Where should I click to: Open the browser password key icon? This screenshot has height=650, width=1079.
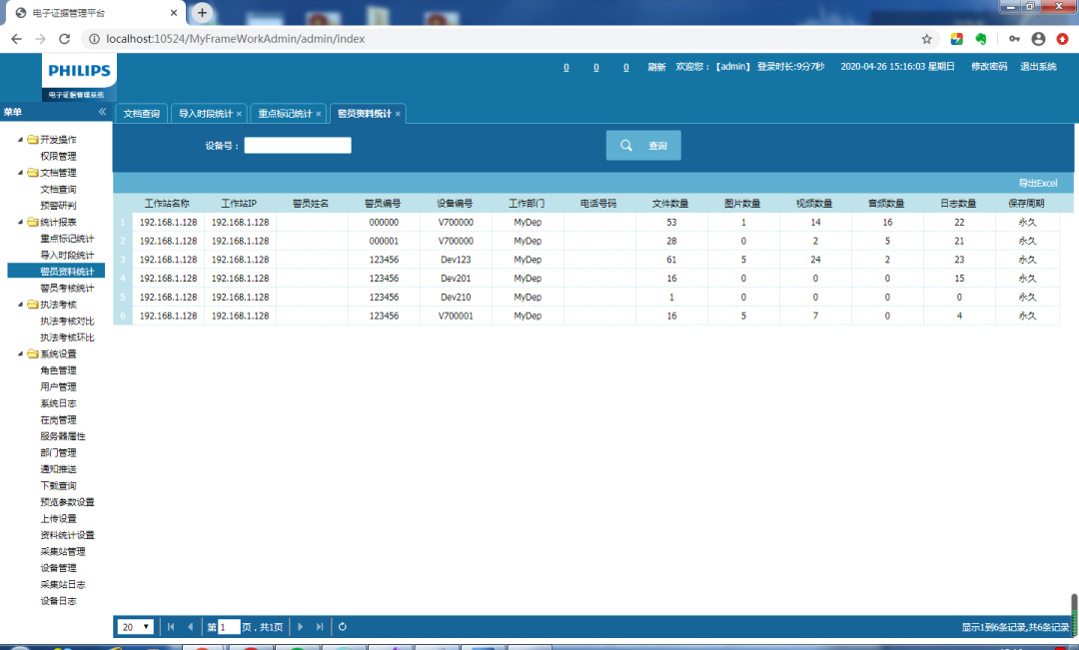1014,39
